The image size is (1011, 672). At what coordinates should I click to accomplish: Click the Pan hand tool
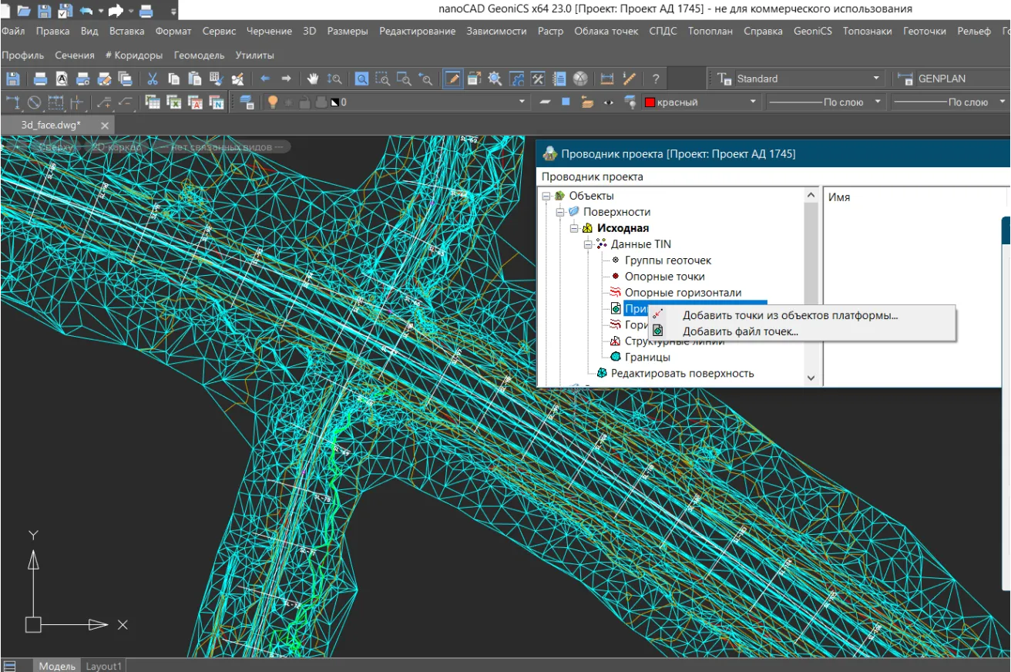[x=313, y=79]
